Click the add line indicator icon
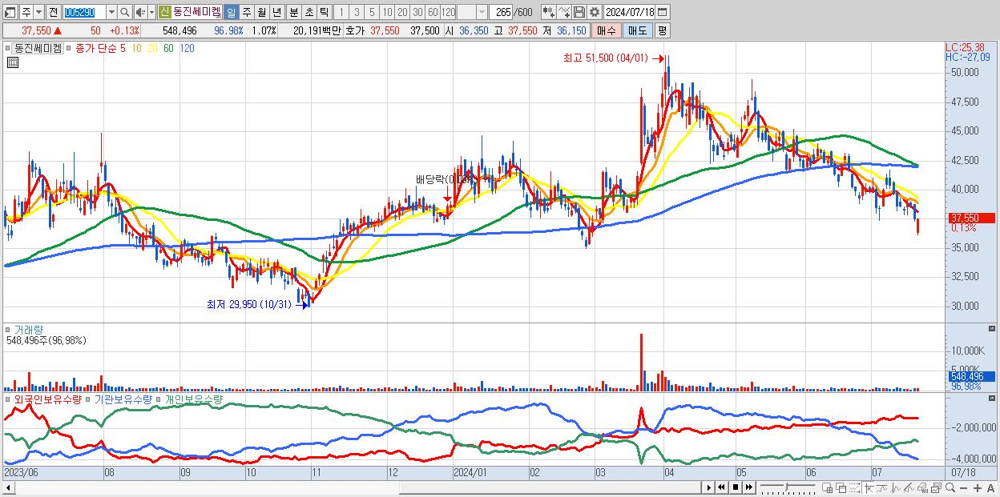The image size is (1000, 497). 564,12
